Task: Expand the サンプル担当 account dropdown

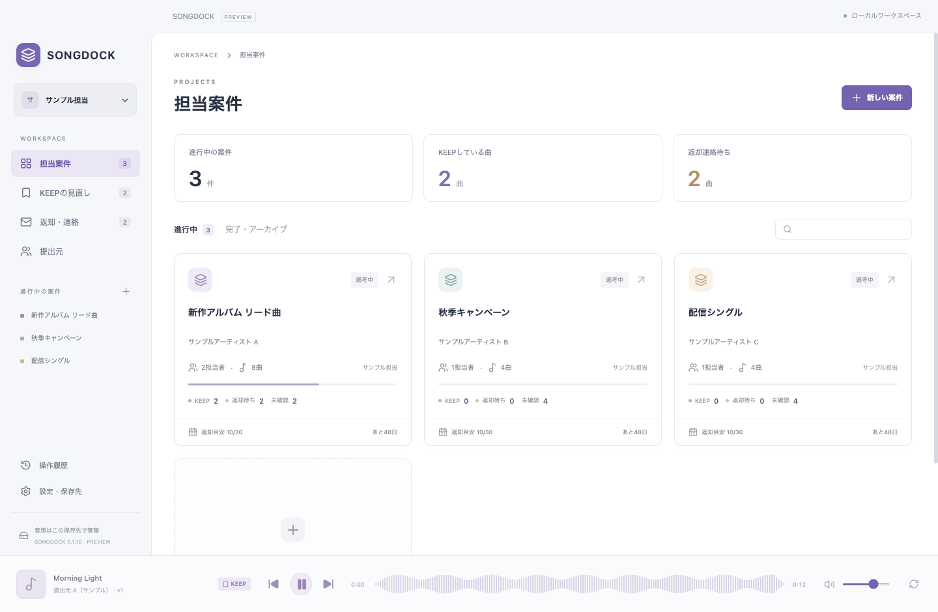Action: (x=76, y=100)
